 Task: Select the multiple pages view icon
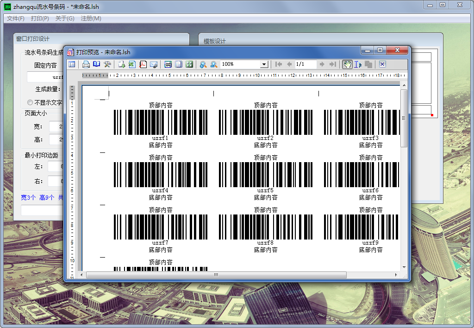189,64
